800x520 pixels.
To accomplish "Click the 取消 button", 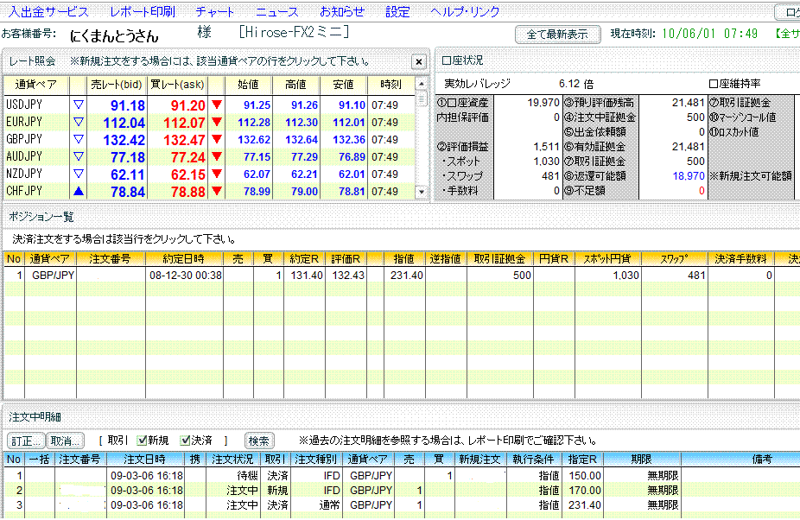I will [x=65, y=441].
